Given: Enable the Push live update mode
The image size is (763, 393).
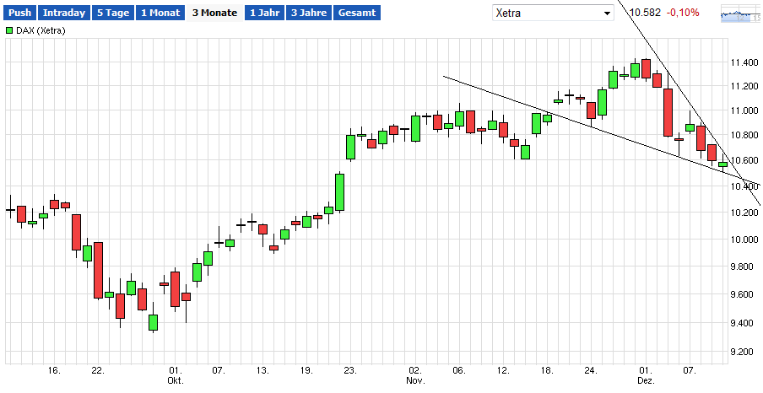Looking at the screenshot, I should (x=20, y=13).
